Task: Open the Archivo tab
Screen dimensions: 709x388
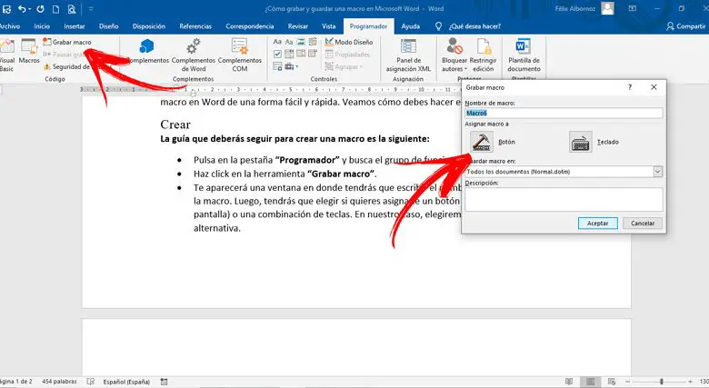Action: pyautogui.click(x=9, y=26)
